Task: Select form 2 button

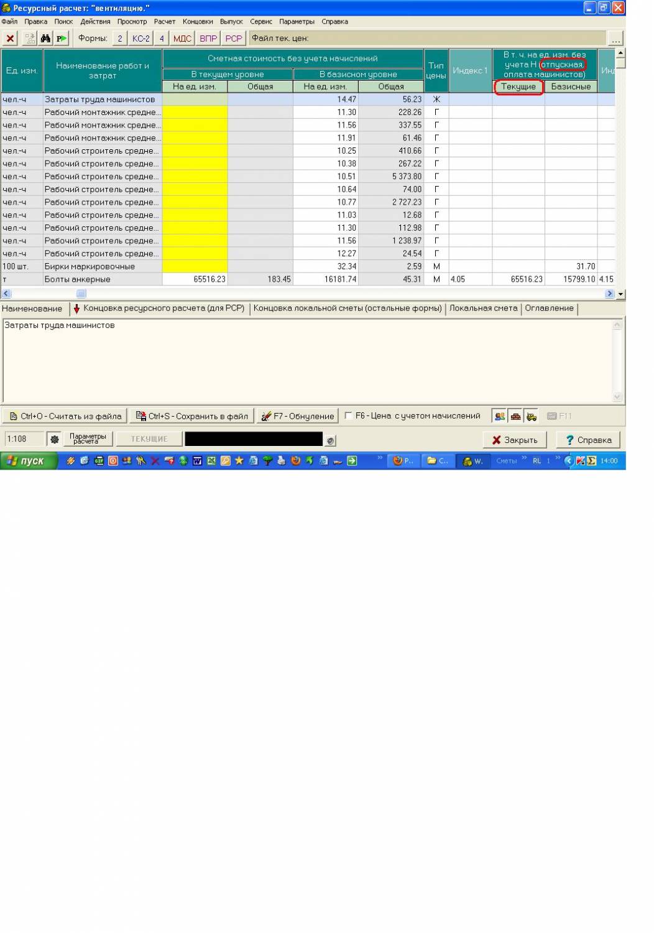Action: [x=120, y=39]
